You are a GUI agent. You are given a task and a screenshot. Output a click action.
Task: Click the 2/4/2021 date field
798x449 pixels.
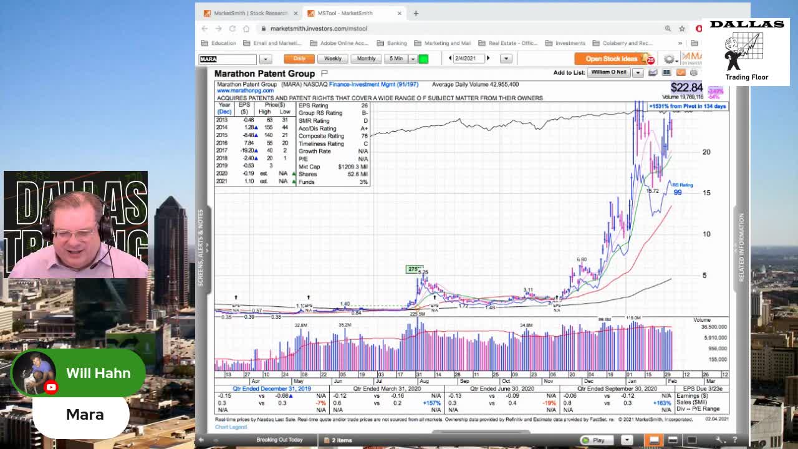469,58
